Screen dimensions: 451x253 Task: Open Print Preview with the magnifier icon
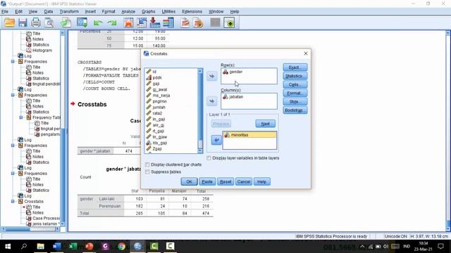pos(49,22)
